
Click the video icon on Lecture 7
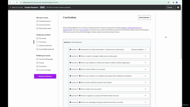click(x=80, y=89)
